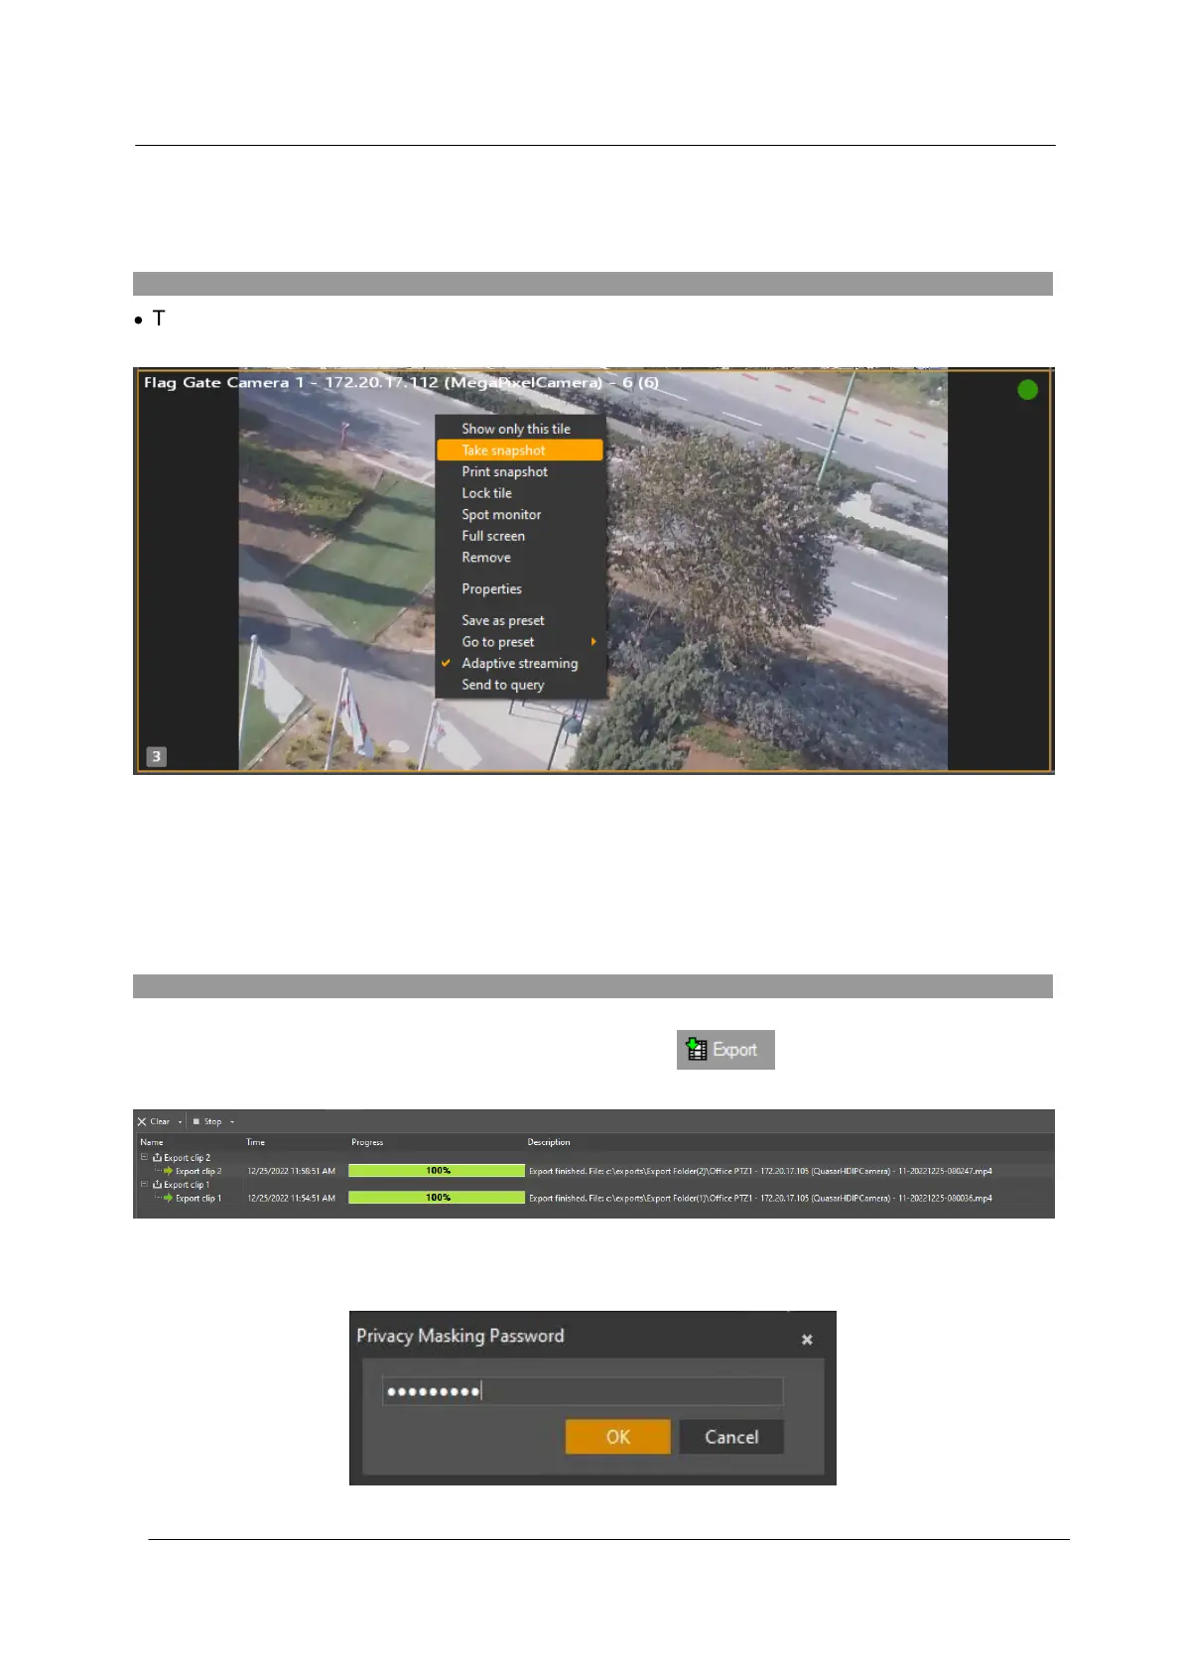Click green recording status indicator on camera tile

click(x=1027, y=390)
